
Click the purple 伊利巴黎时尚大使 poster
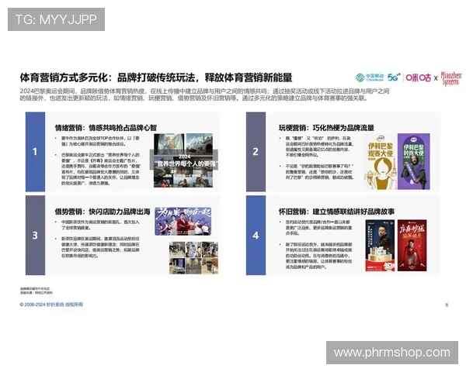click(x=414, y=162)
